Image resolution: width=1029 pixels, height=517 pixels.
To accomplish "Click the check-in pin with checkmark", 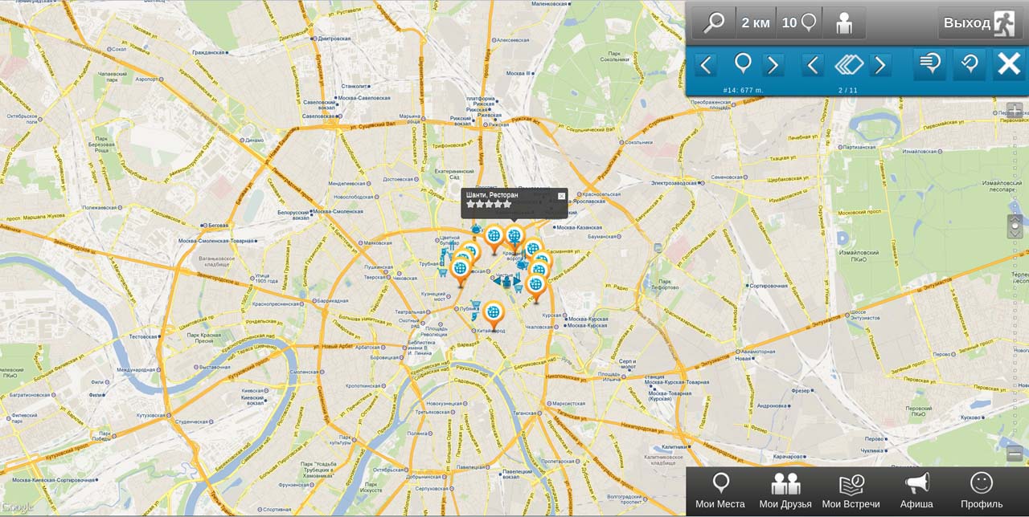I will pyautogui.click(x=970, y=64).
